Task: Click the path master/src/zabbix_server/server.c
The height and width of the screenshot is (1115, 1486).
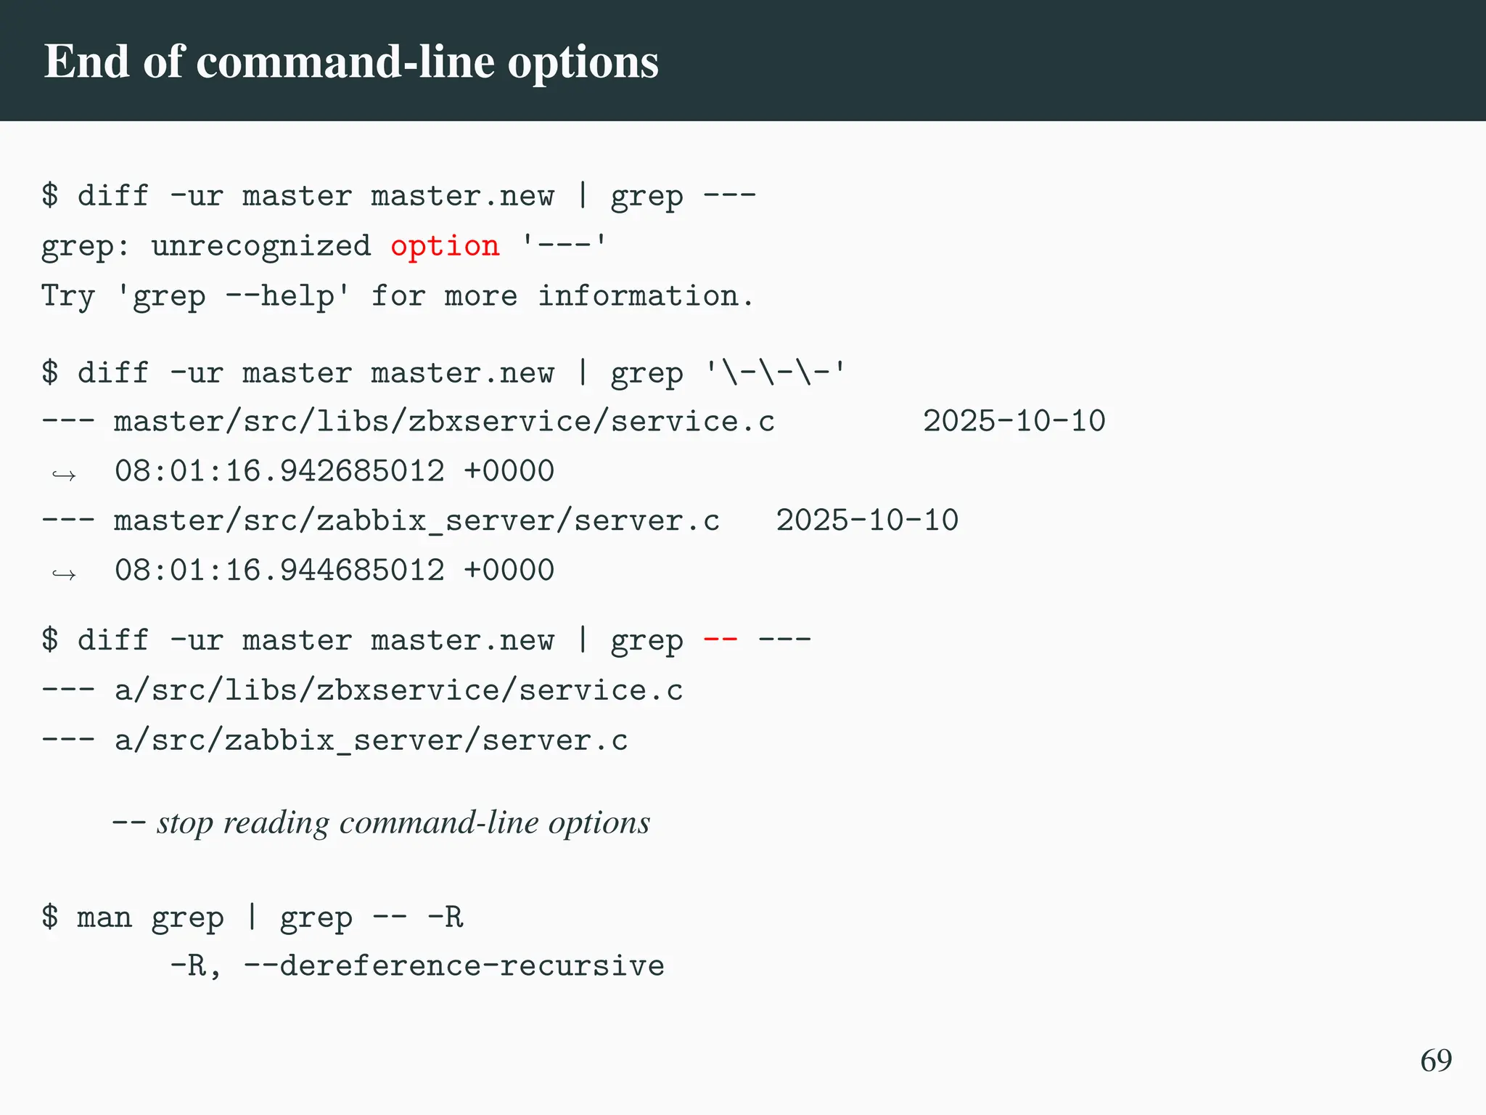Action: (x=416, y=521)
